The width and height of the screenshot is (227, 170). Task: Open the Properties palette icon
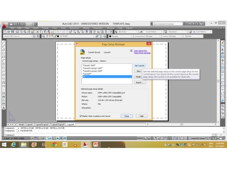[x=87, y=32]
